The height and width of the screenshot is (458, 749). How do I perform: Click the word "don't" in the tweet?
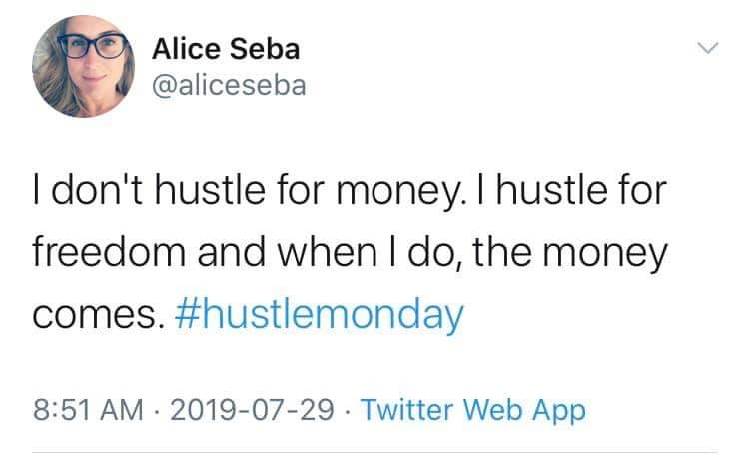[97, 189]
